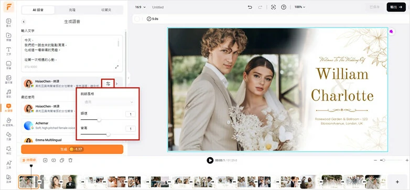The image size is (410, 190).
Task: Click the orange Generate button
Action: 72,149
